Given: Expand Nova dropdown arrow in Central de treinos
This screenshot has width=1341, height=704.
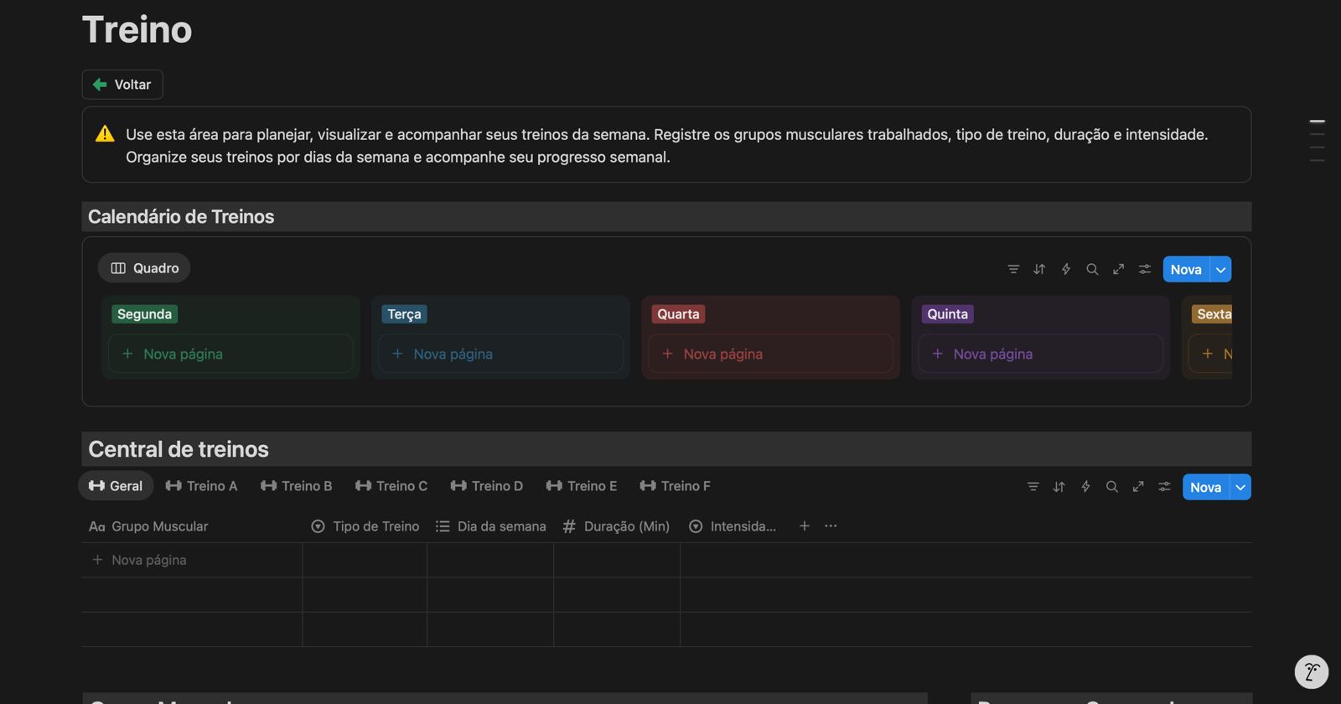Looking at the screenshot, I should click(x=1240, y=488).
